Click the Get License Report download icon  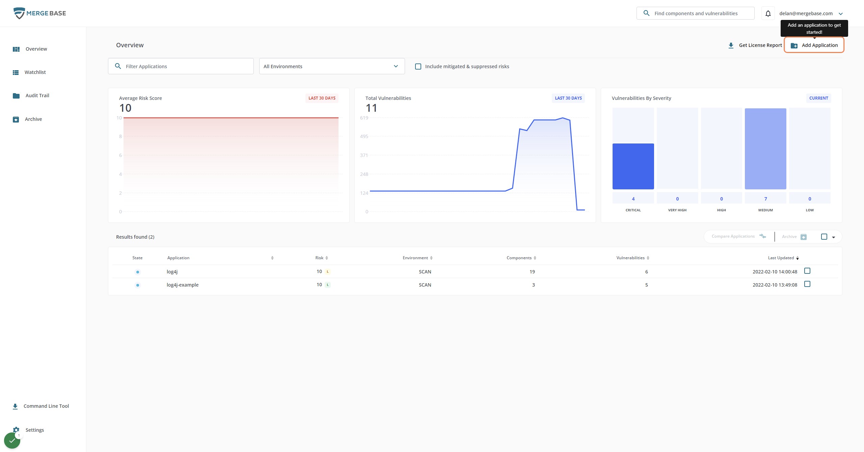coord(731,46)
